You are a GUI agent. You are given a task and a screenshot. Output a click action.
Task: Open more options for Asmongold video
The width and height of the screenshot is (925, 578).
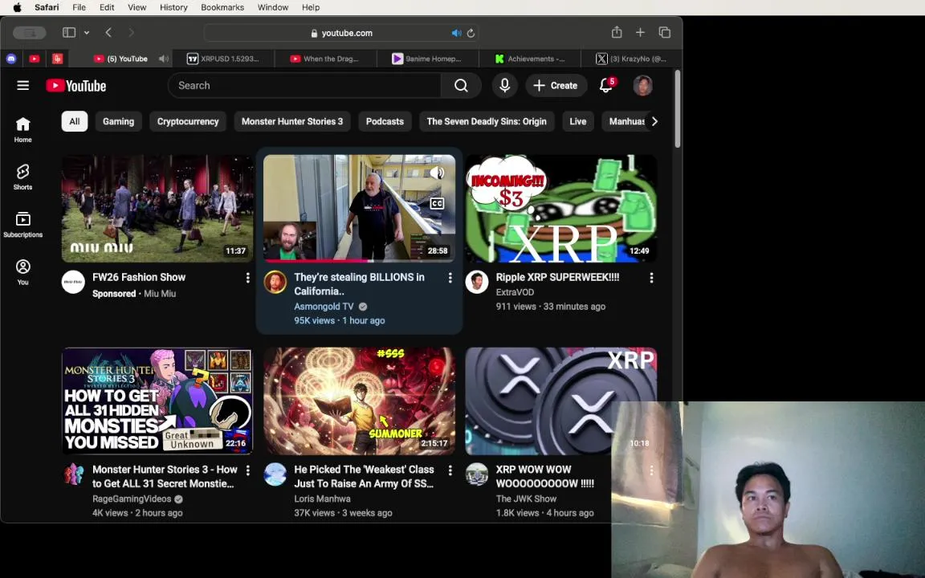coord(450,278)
